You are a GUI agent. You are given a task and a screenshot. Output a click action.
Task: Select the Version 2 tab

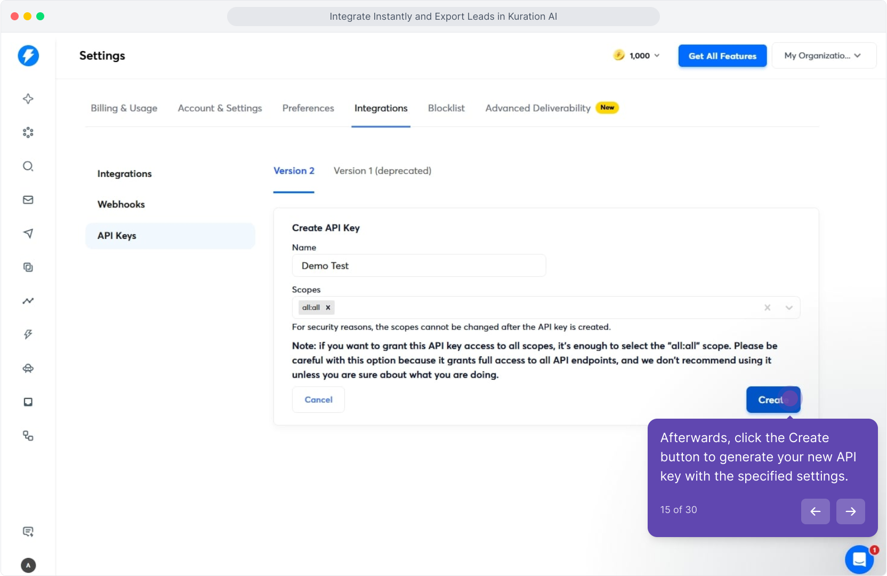[294, 171]
